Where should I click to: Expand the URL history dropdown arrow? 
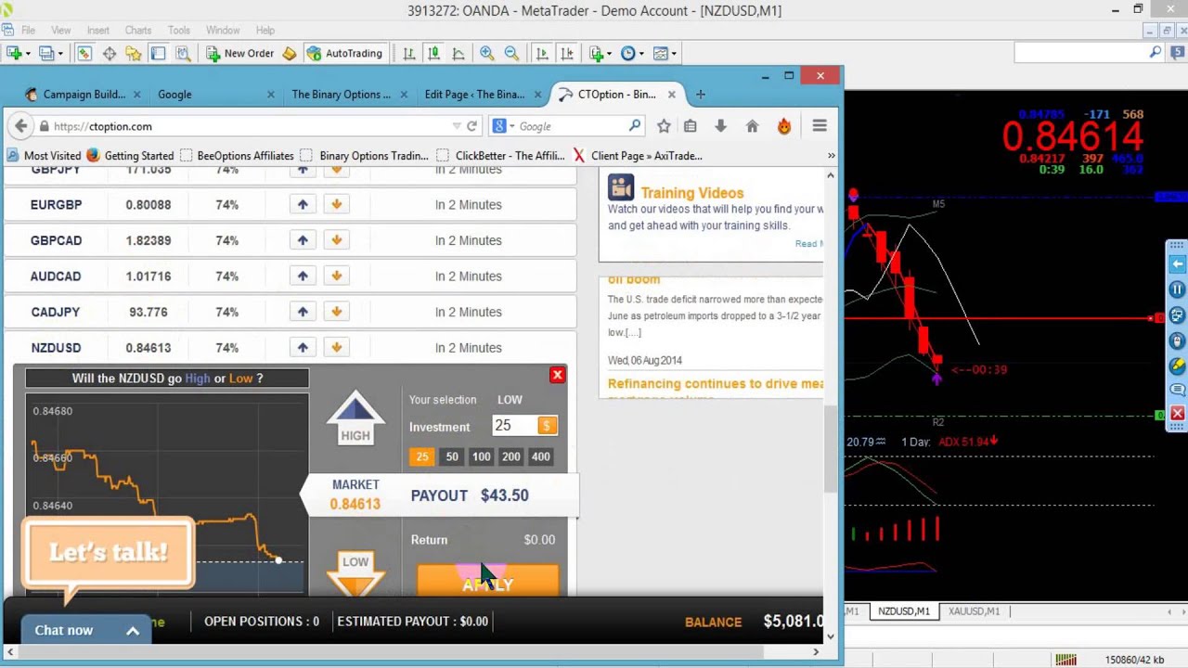coord(456,126)
